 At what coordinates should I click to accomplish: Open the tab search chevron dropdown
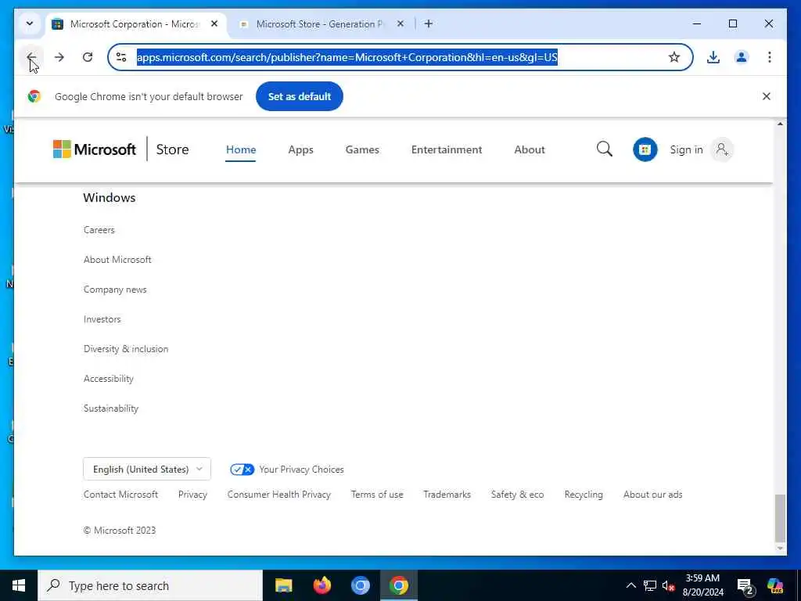[30, 23]
